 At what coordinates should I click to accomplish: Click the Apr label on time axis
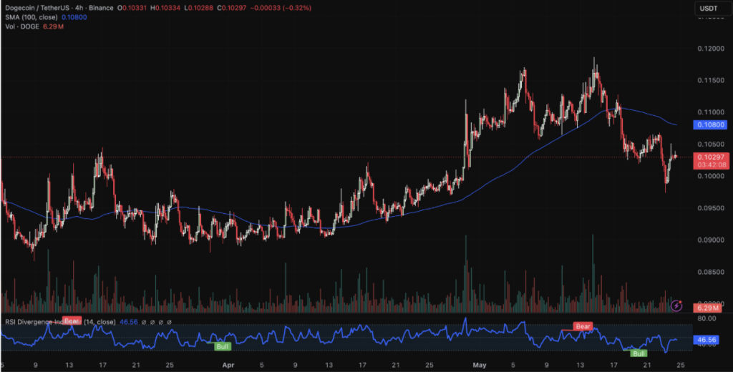pos(227,364)
